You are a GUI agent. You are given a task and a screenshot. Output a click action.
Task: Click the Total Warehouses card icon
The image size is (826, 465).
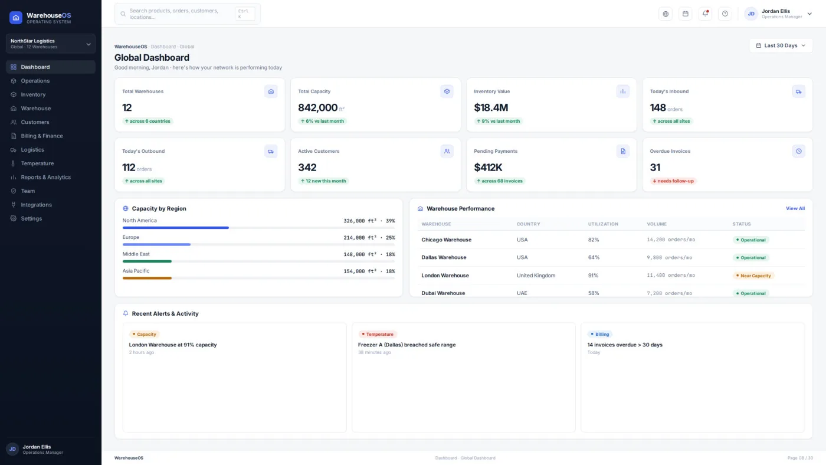(271, 91)
